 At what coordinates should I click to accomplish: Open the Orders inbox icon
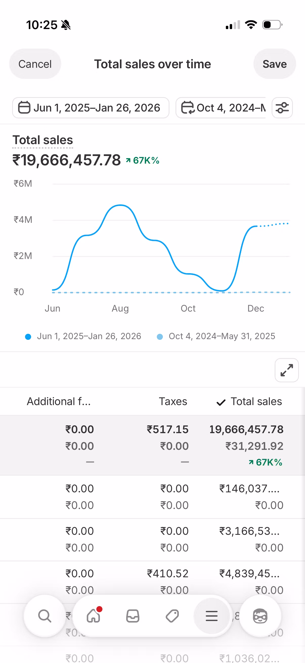(133, 616)
